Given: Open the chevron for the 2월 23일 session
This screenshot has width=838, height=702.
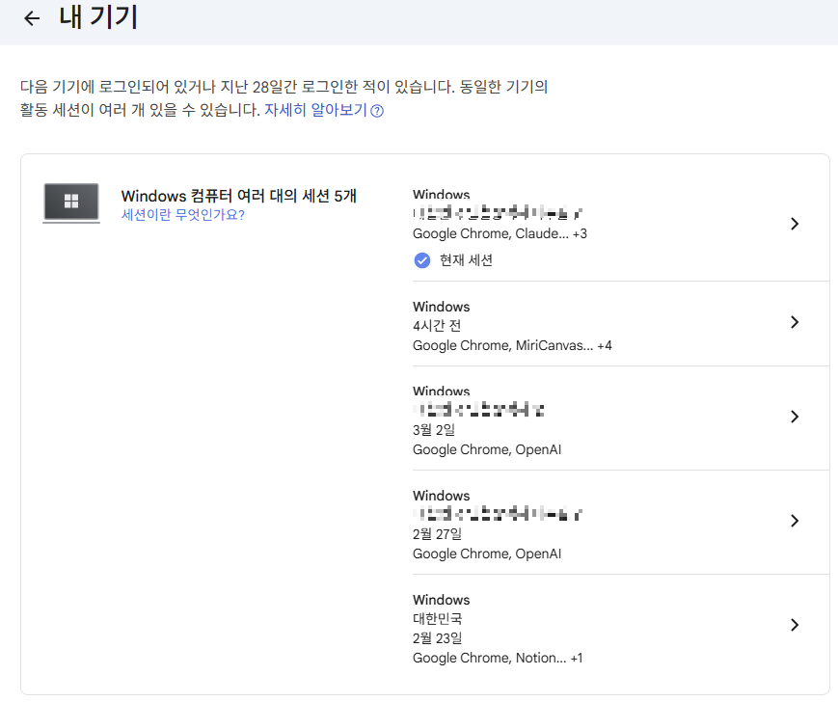Looking at the screenshot, I should coord(795,625).
